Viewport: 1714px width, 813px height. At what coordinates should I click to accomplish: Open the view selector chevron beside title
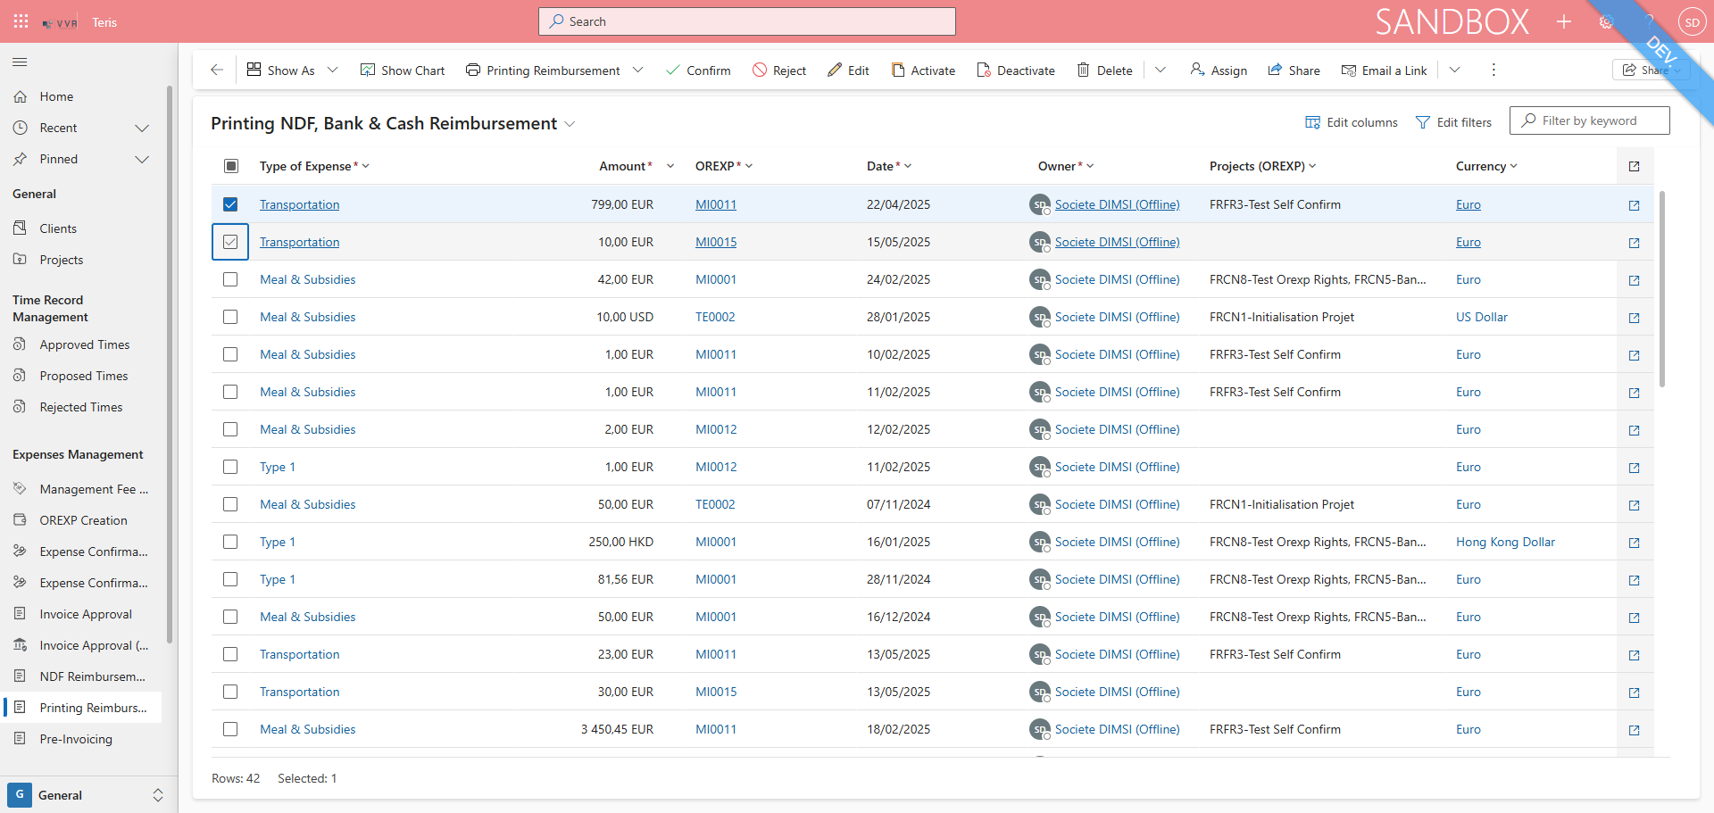(x=570, y=124)
